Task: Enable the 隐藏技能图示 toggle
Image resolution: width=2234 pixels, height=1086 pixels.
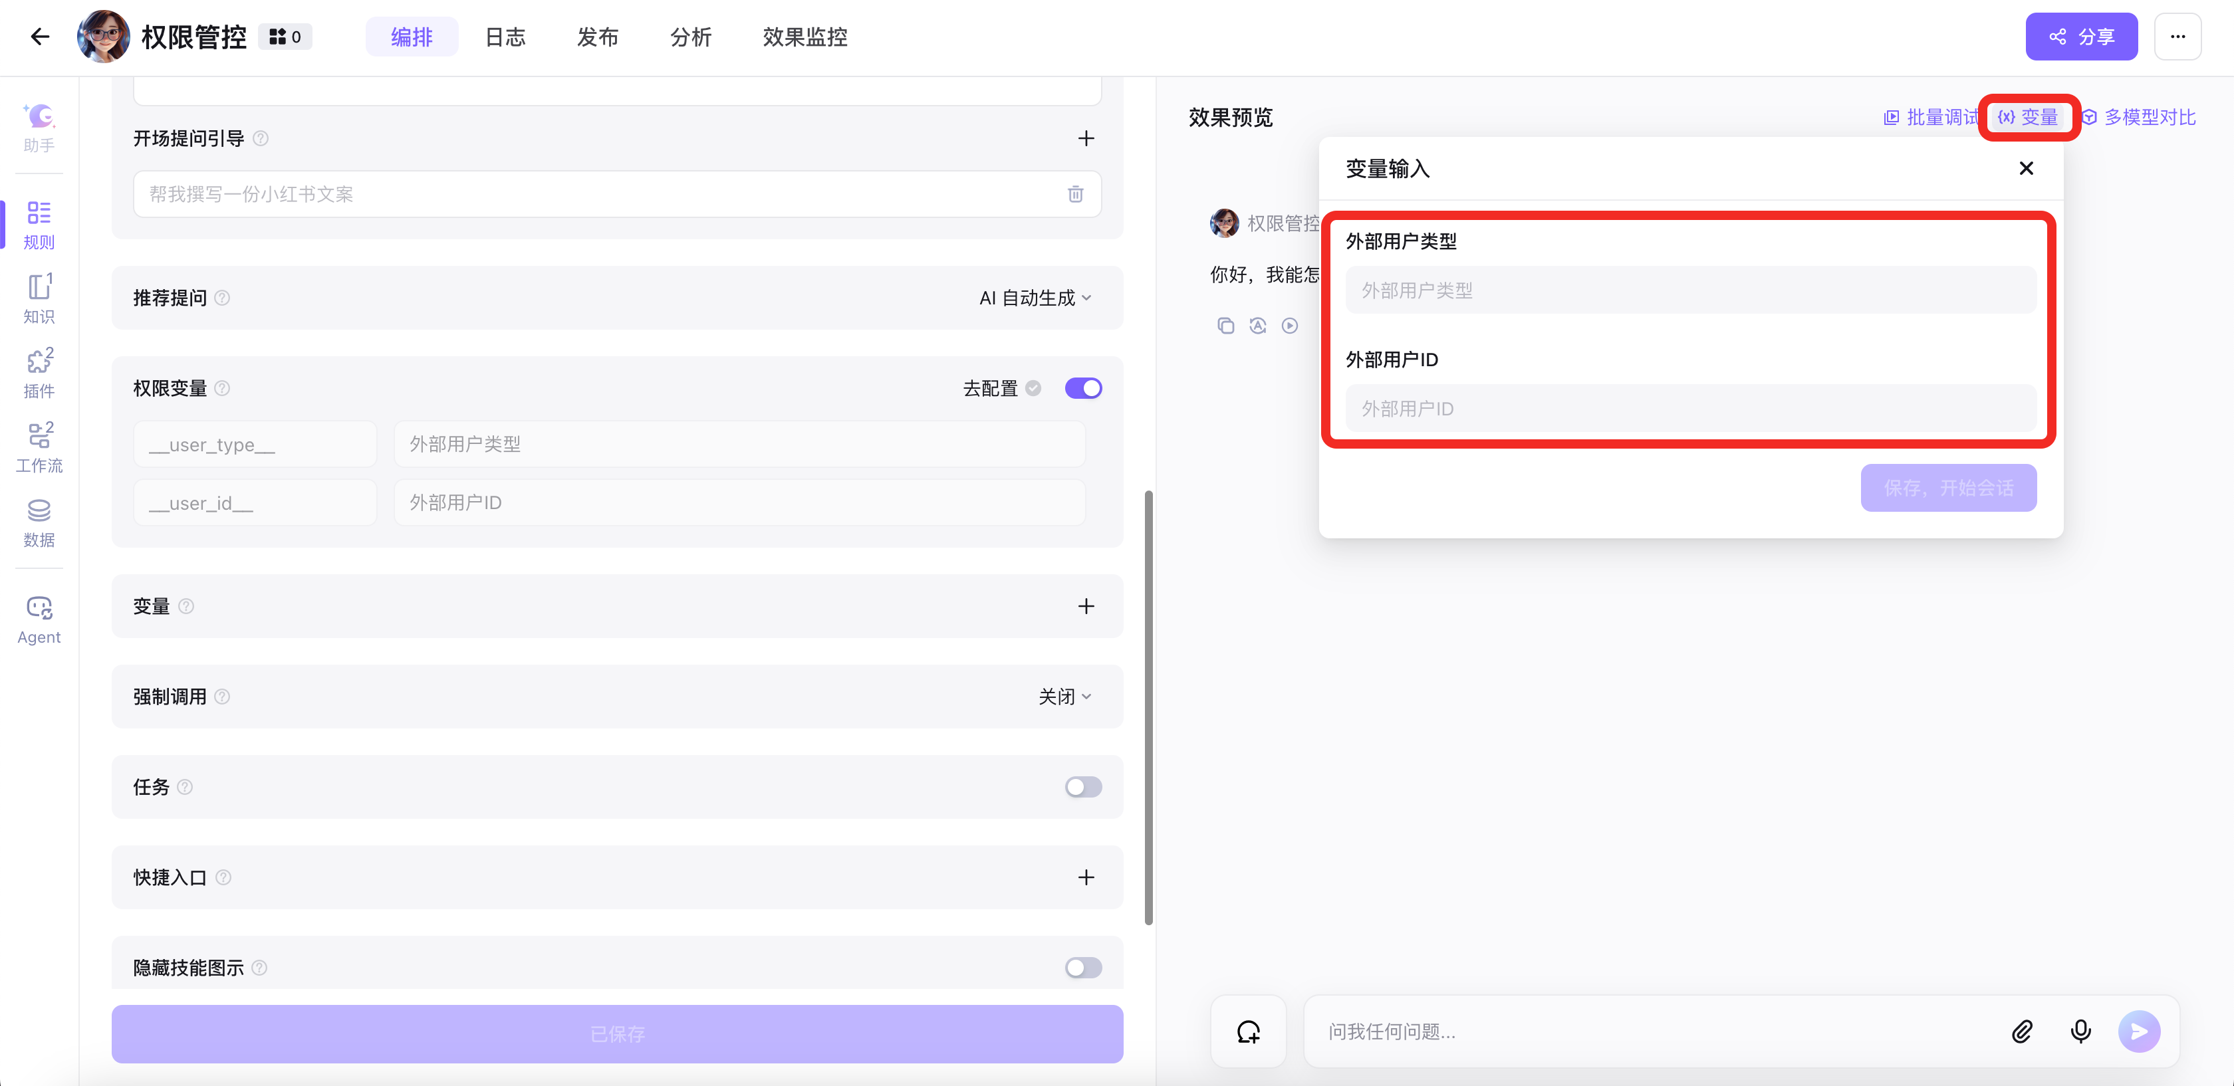Action: coord(1082,967)
